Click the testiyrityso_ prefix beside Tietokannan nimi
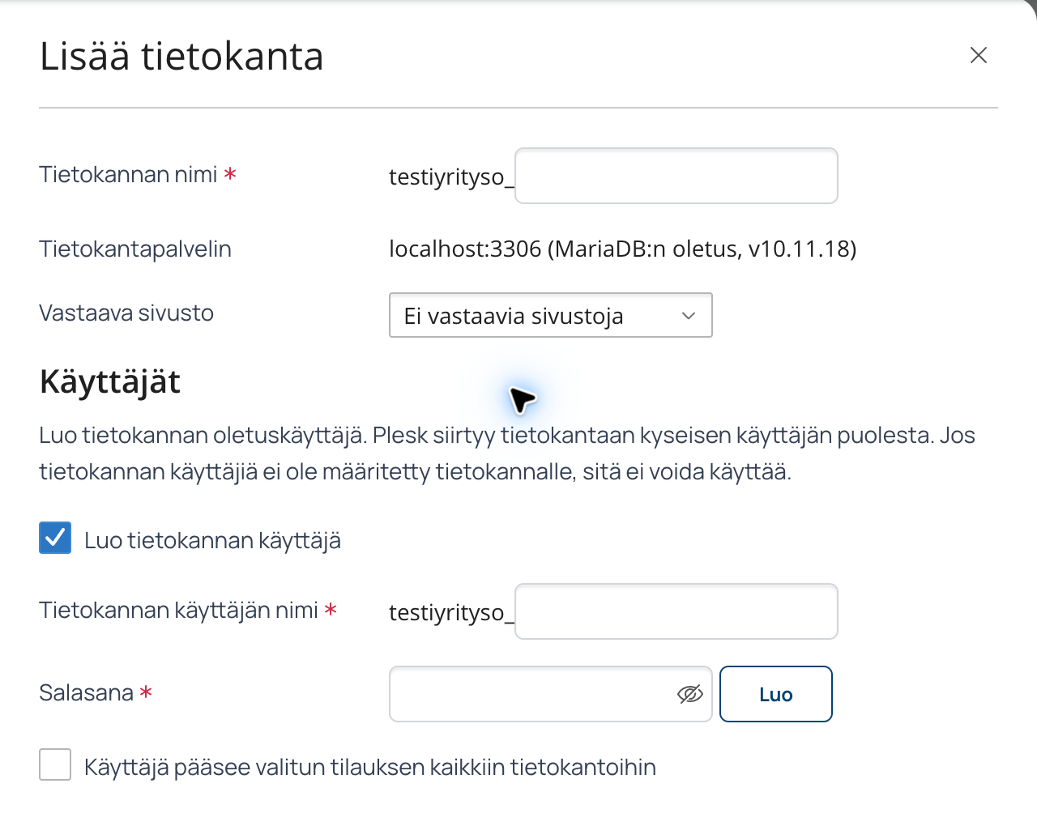The height and width of the screenshot is (826, 1037). [x=451, y=177]
